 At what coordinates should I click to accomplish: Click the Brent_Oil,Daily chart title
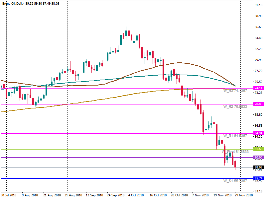click(13, 3)
